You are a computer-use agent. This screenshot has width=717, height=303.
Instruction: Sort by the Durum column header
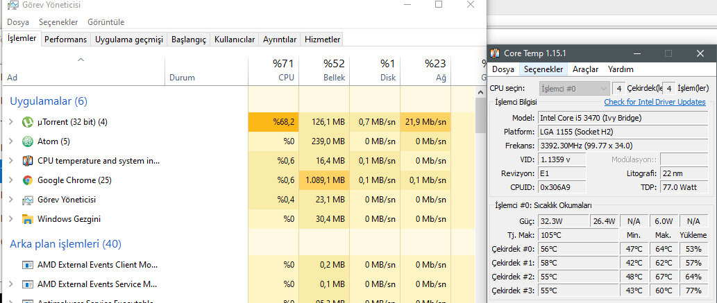pos(206,71)
